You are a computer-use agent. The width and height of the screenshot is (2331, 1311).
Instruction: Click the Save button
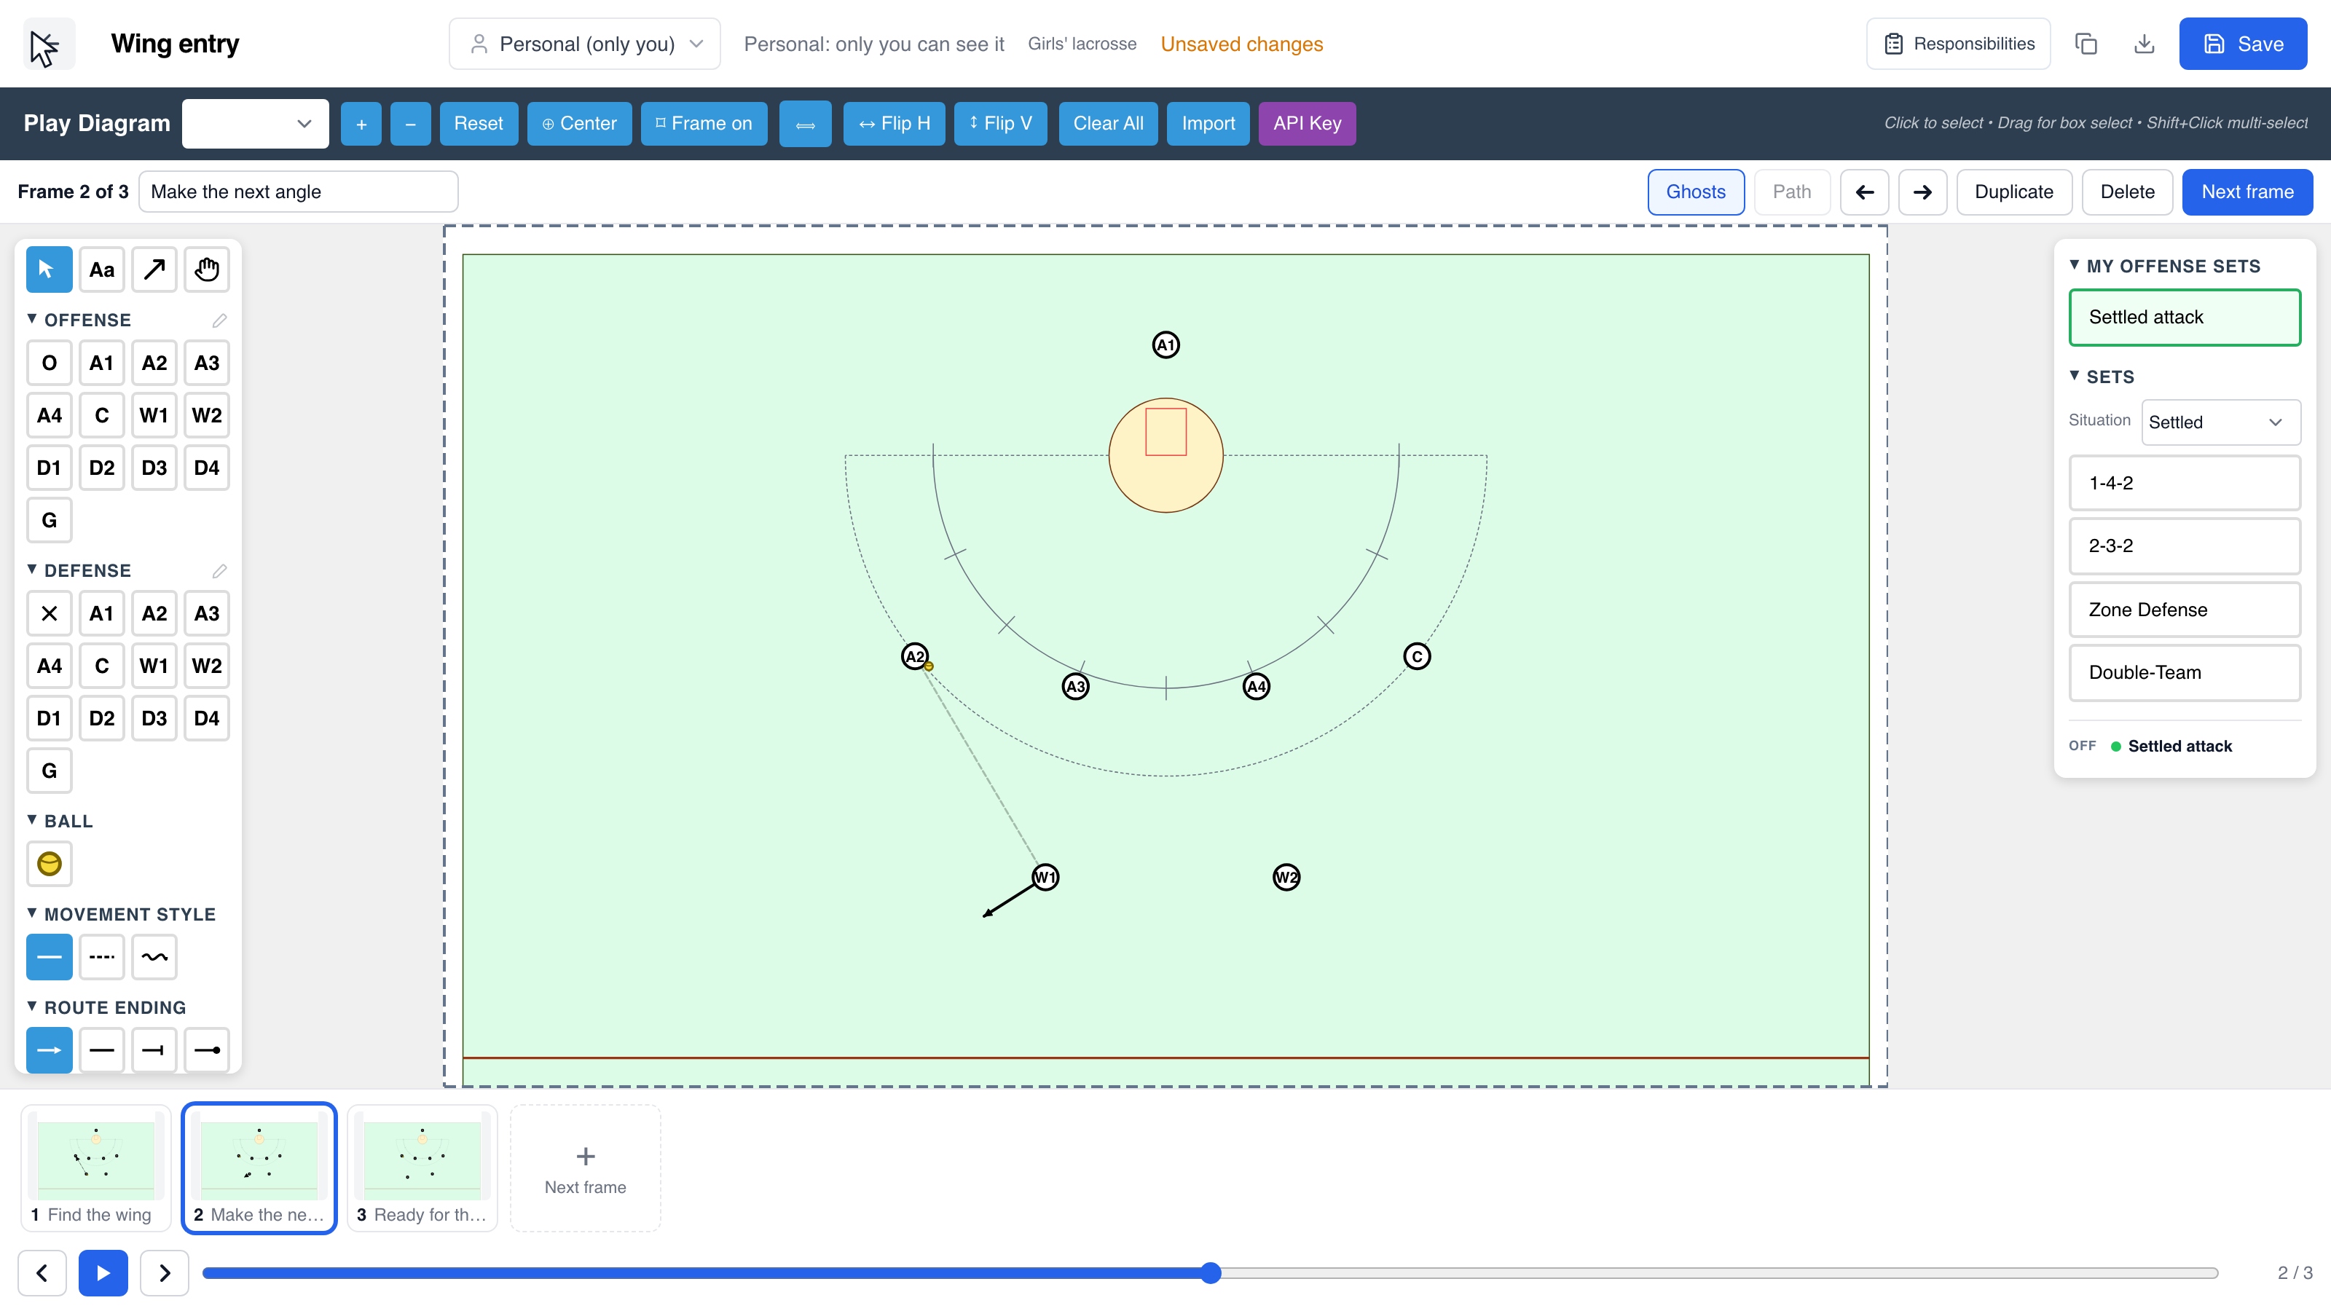pos(2242,44)
